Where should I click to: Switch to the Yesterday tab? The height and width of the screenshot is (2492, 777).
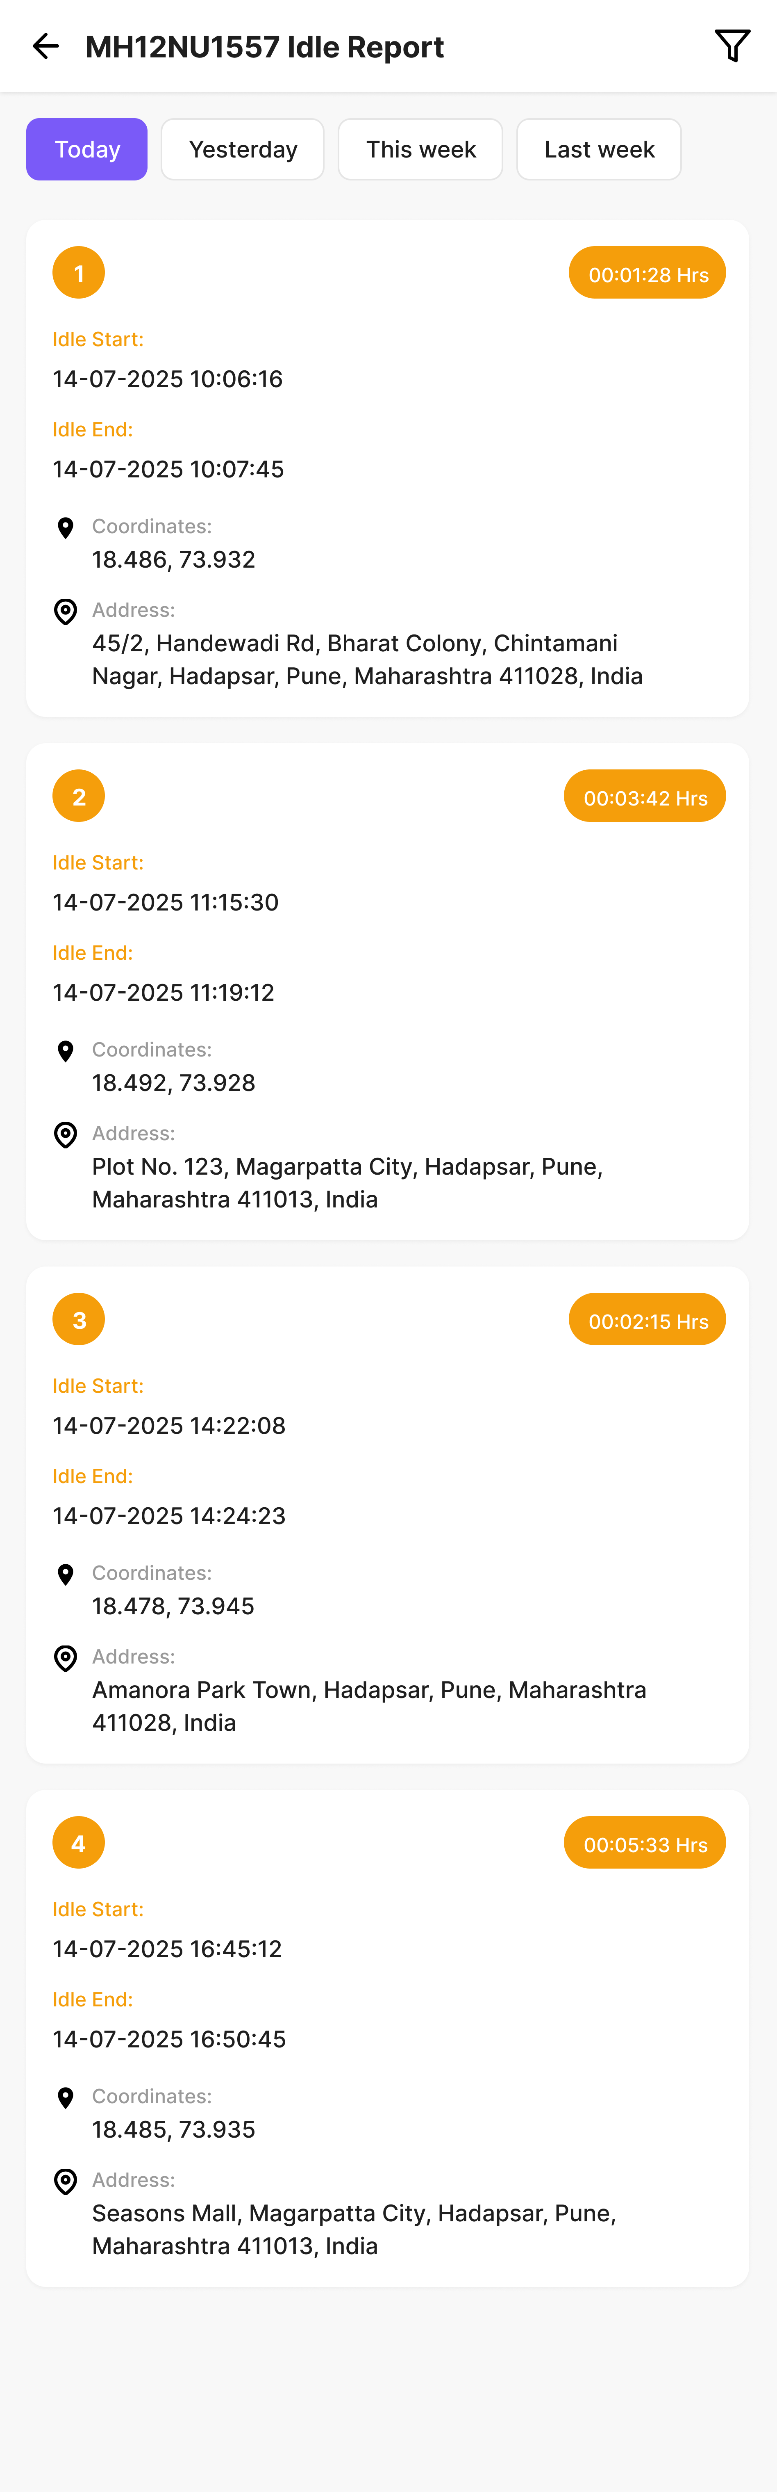pos(243,149)
